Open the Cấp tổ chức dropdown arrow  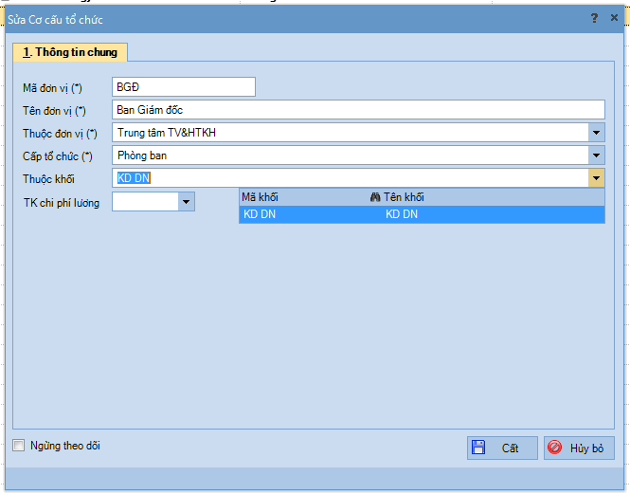[597, 156]
